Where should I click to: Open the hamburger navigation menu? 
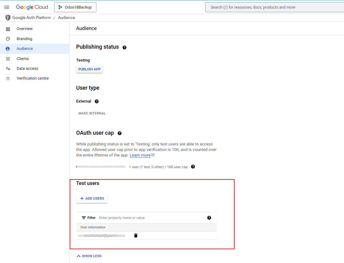click(x=7, y=7)
